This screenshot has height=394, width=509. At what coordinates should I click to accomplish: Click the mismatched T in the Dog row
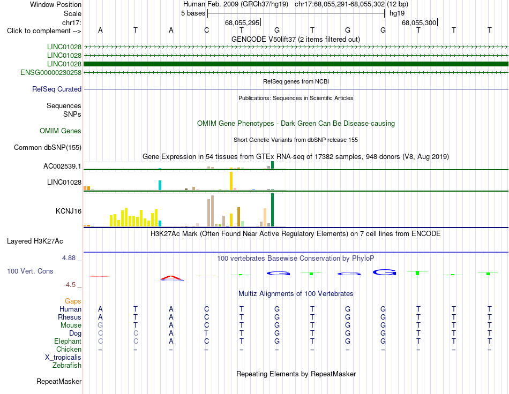coord(206,334)
